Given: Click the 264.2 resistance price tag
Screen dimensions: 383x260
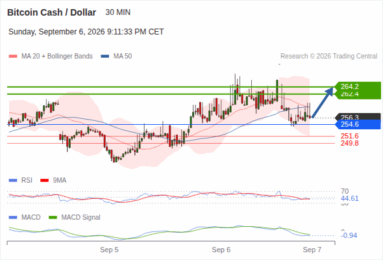Looking at the screenshot, I should [x=358, y=86].
